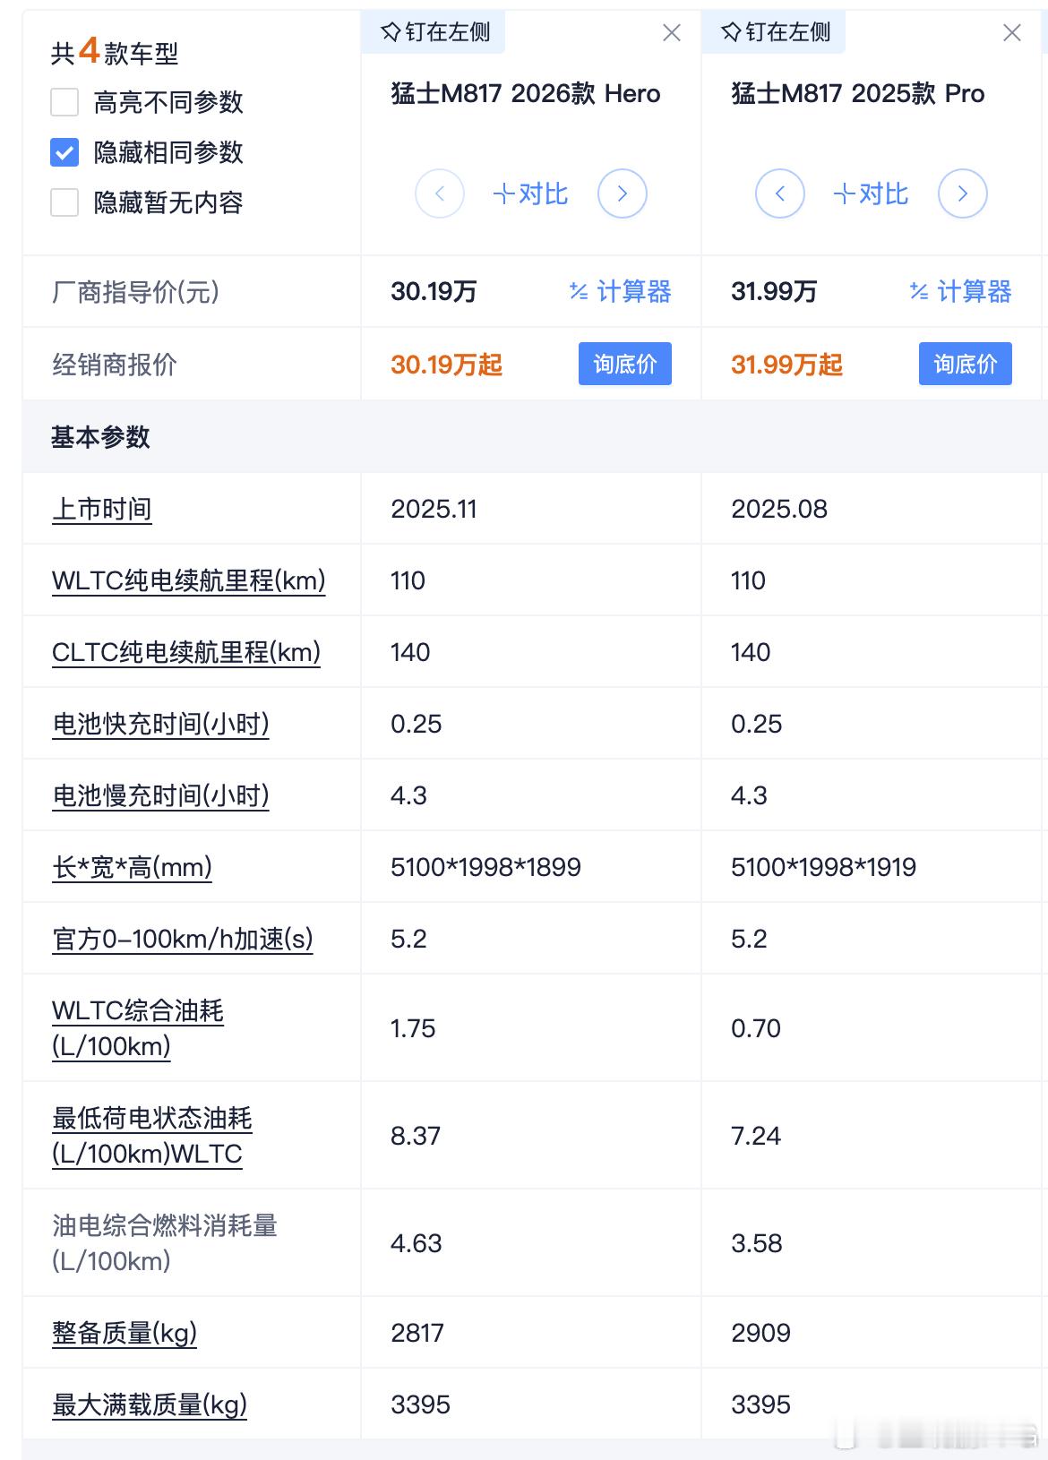The height and width of the screenshot is (1460, 1048).
Task: Open the 电池慢充时间(小时) parameter link
Action: pos(161,795)
